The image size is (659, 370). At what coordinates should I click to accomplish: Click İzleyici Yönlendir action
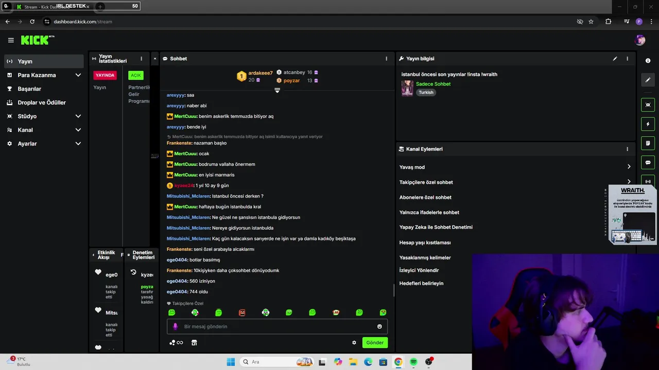point(419,270)
